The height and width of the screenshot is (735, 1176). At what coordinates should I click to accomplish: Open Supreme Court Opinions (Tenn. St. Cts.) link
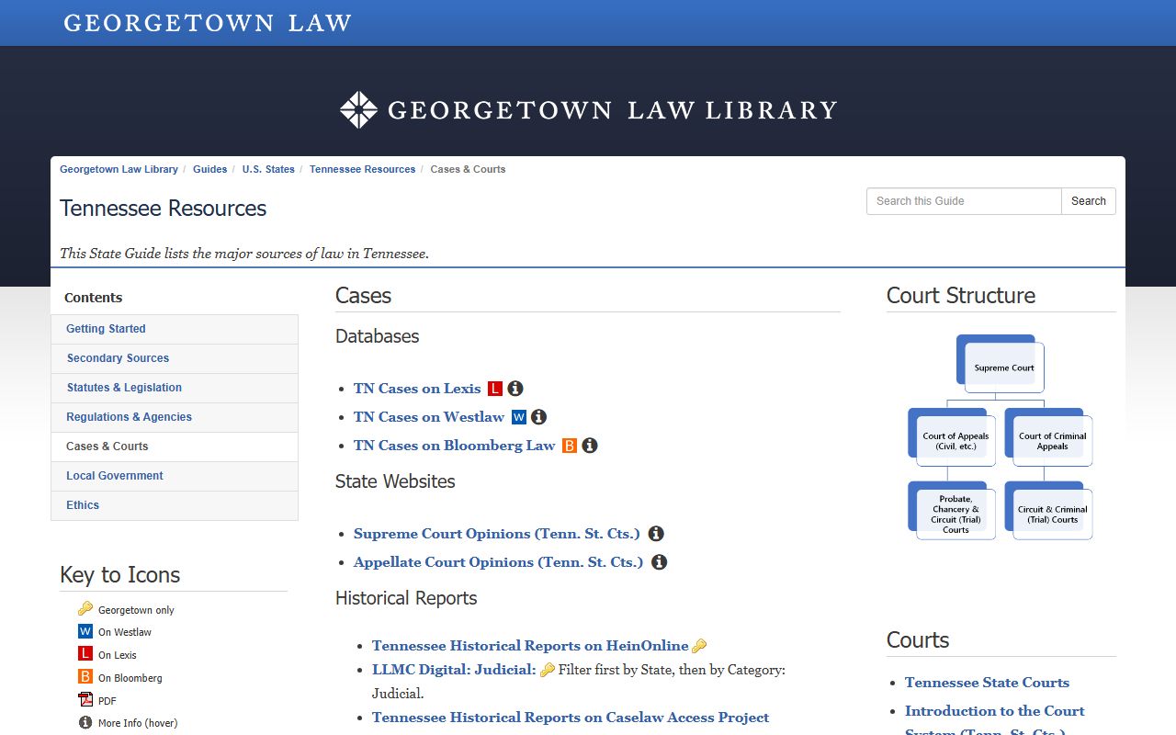click(x=497, y=534)
